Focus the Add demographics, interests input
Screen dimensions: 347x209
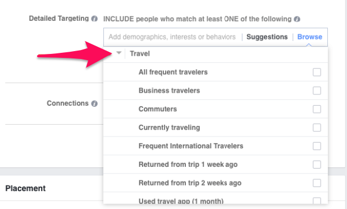tap(172, 37)
